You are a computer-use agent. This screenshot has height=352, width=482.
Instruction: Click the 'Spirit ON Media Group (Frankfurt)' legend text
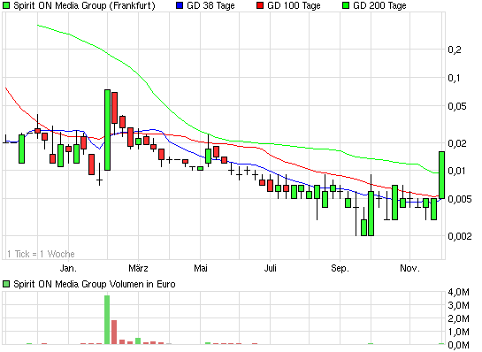[x=85, y=5]
